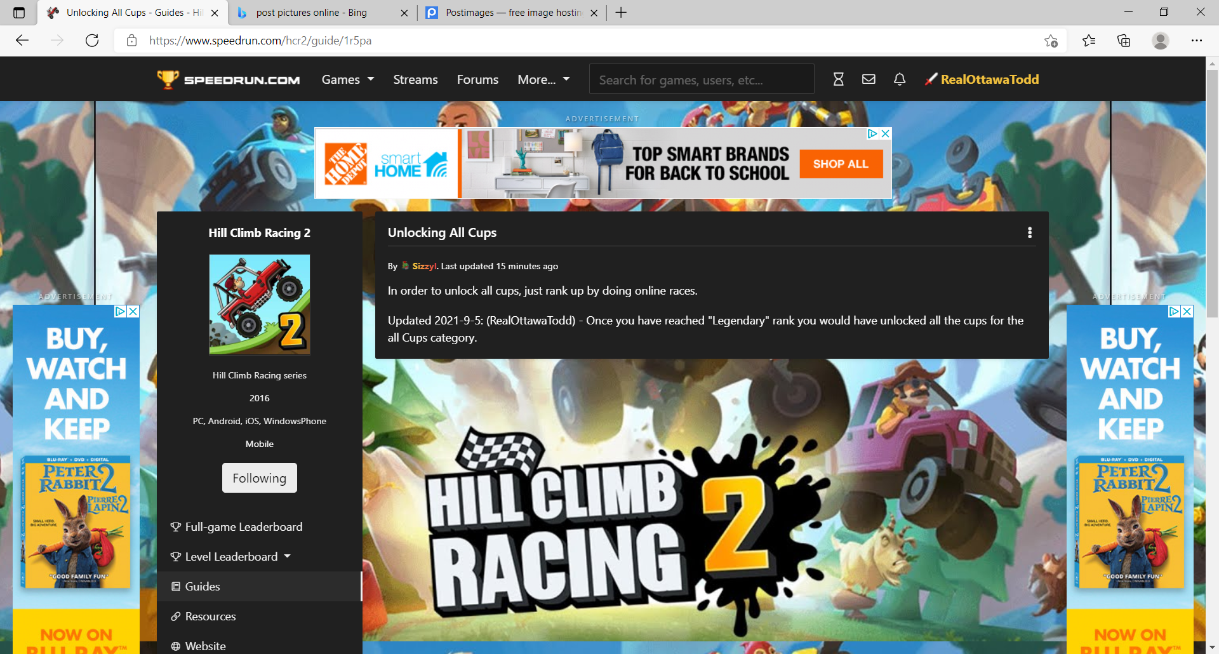Click the Following button

(x=259, y=478)
